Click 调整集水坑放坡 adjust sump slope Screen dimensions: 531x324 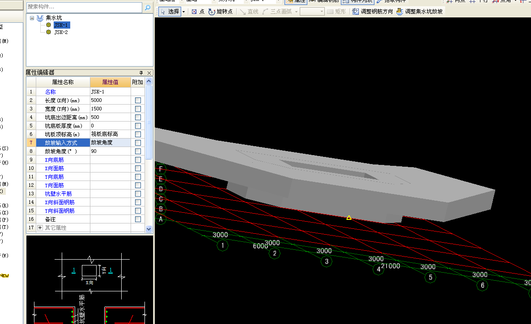tap(419, 12)
